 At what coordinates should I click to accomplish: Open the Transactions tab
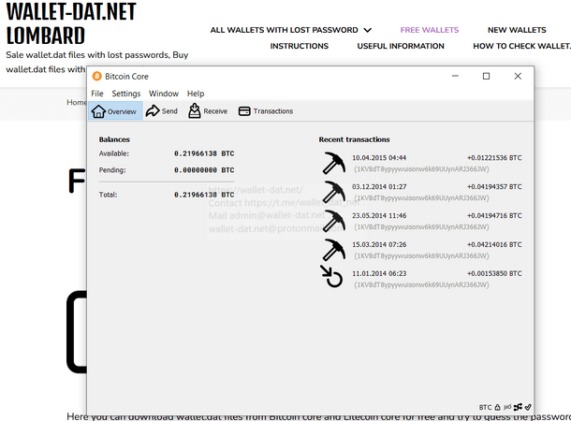pyautogui.click(x=266, y=111)
